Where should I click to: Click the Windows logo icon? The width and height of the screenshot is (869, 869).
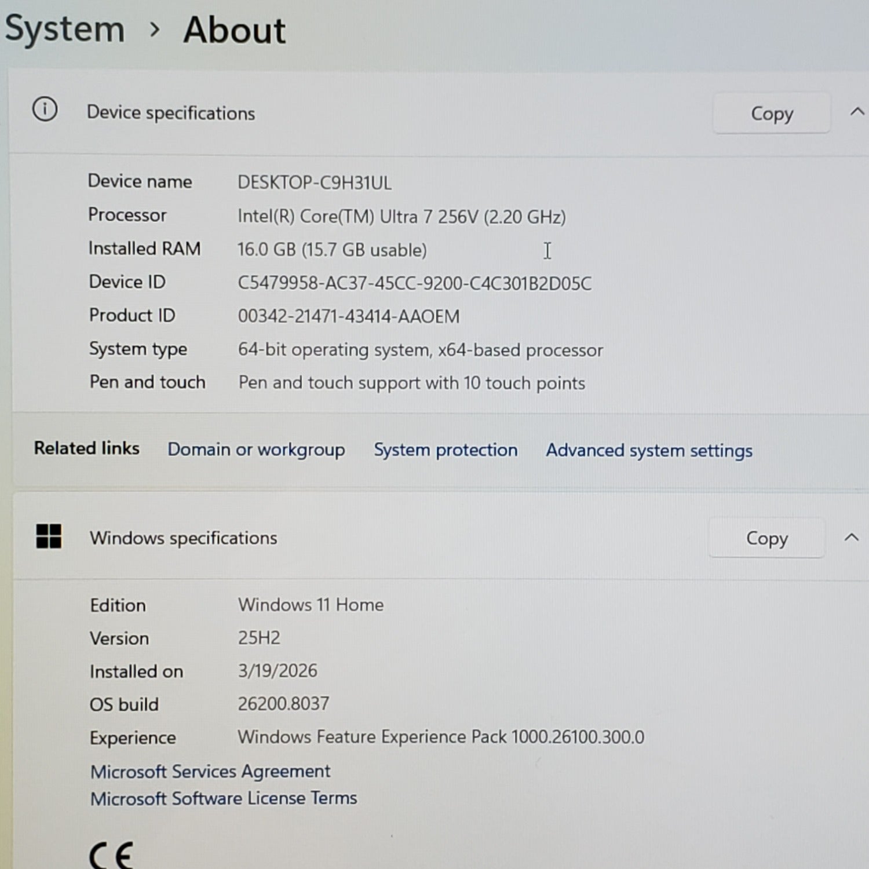pos(49,536)
